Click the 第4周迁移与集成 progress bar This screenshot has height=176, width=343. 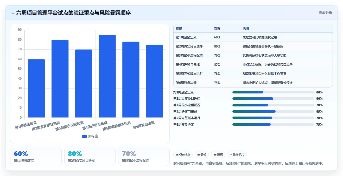tap(273, 111)
